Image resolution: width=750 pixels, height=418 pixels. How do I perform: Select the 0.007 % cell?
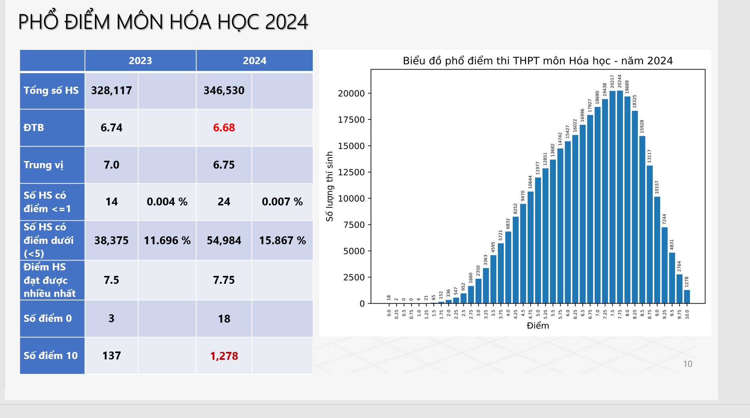(x=282, y=202)
